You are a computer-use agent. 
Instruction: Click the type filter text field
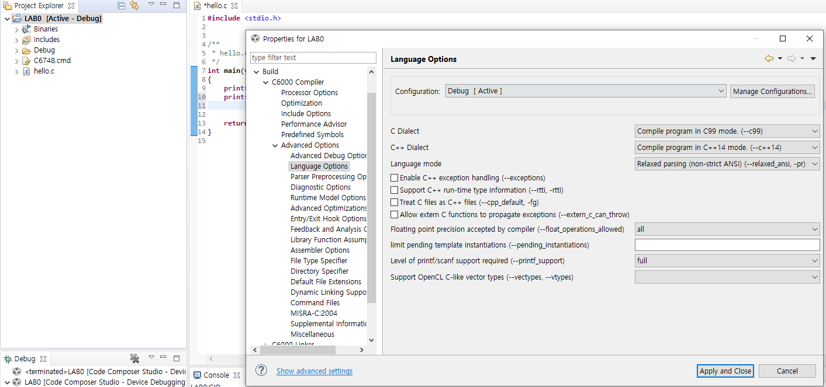coord(313,58)
